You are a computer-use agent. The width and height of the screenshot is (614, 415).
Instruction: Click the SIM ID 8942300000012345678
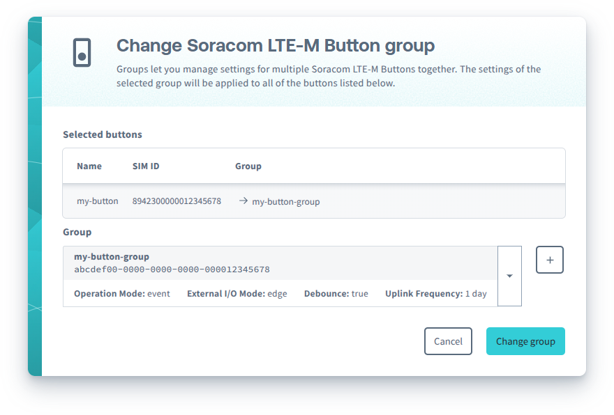click(177, 201)
